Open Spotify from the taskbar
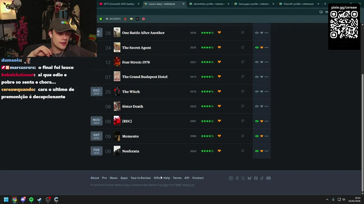364x204 pixels. [x=31, y=199]
